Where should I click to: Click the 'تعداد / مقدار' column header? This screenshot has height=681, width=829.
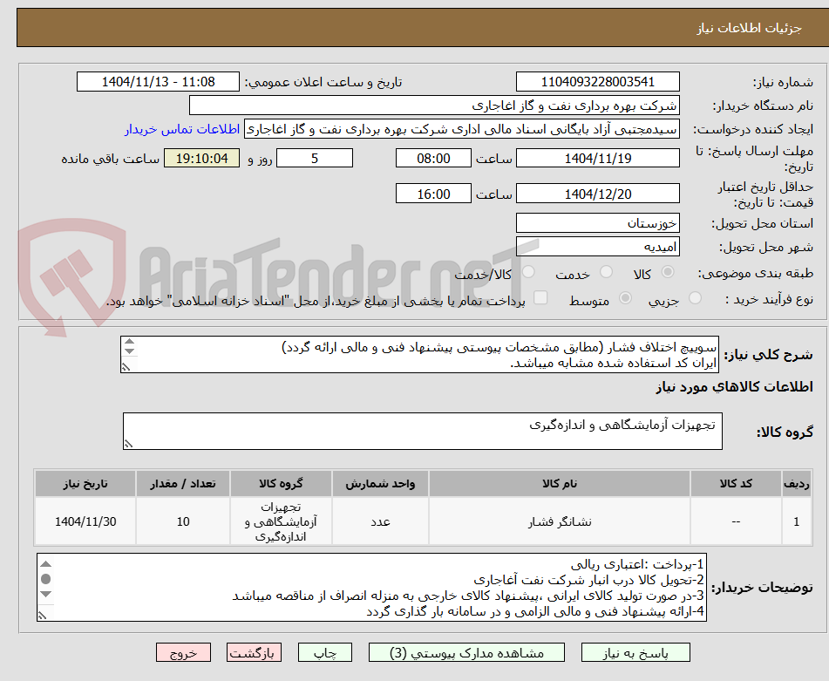click(183, 484)
